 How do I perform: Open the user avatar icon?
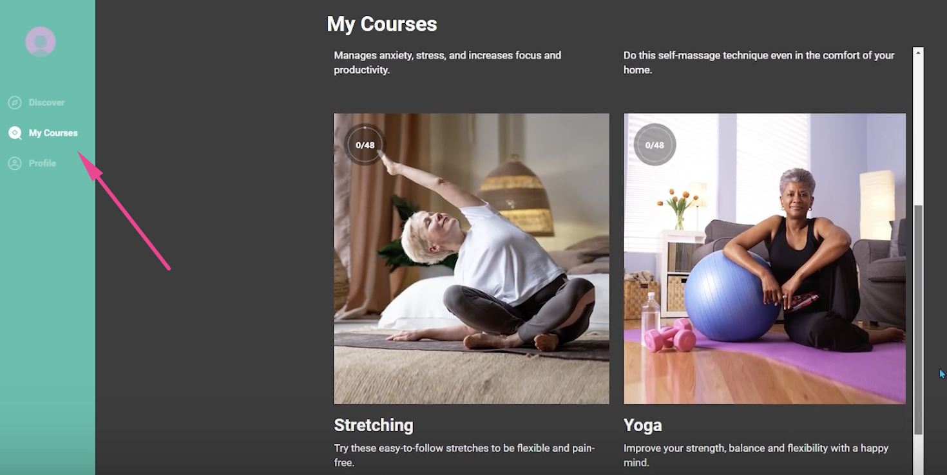pos(40,42)
